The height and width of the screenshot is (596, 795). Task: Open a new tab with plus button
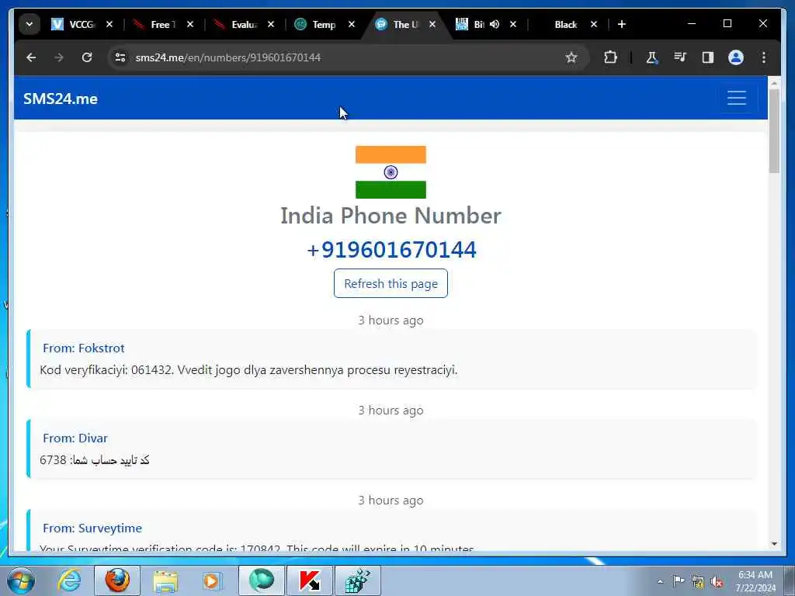coord(622,24)
